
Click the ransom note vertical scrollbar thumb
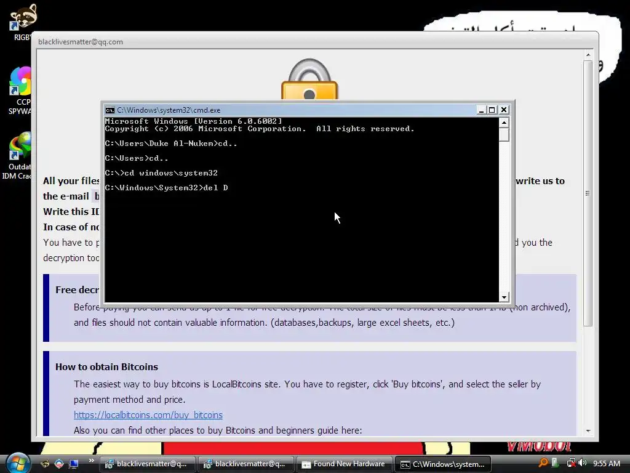tap(588, 193)
